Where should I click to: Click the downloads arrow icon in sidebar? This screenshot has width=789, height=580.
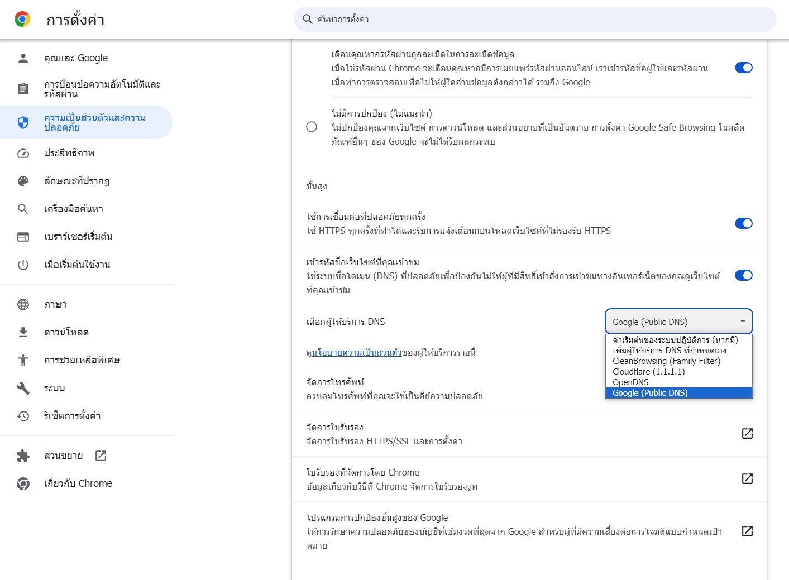(22, 332)
